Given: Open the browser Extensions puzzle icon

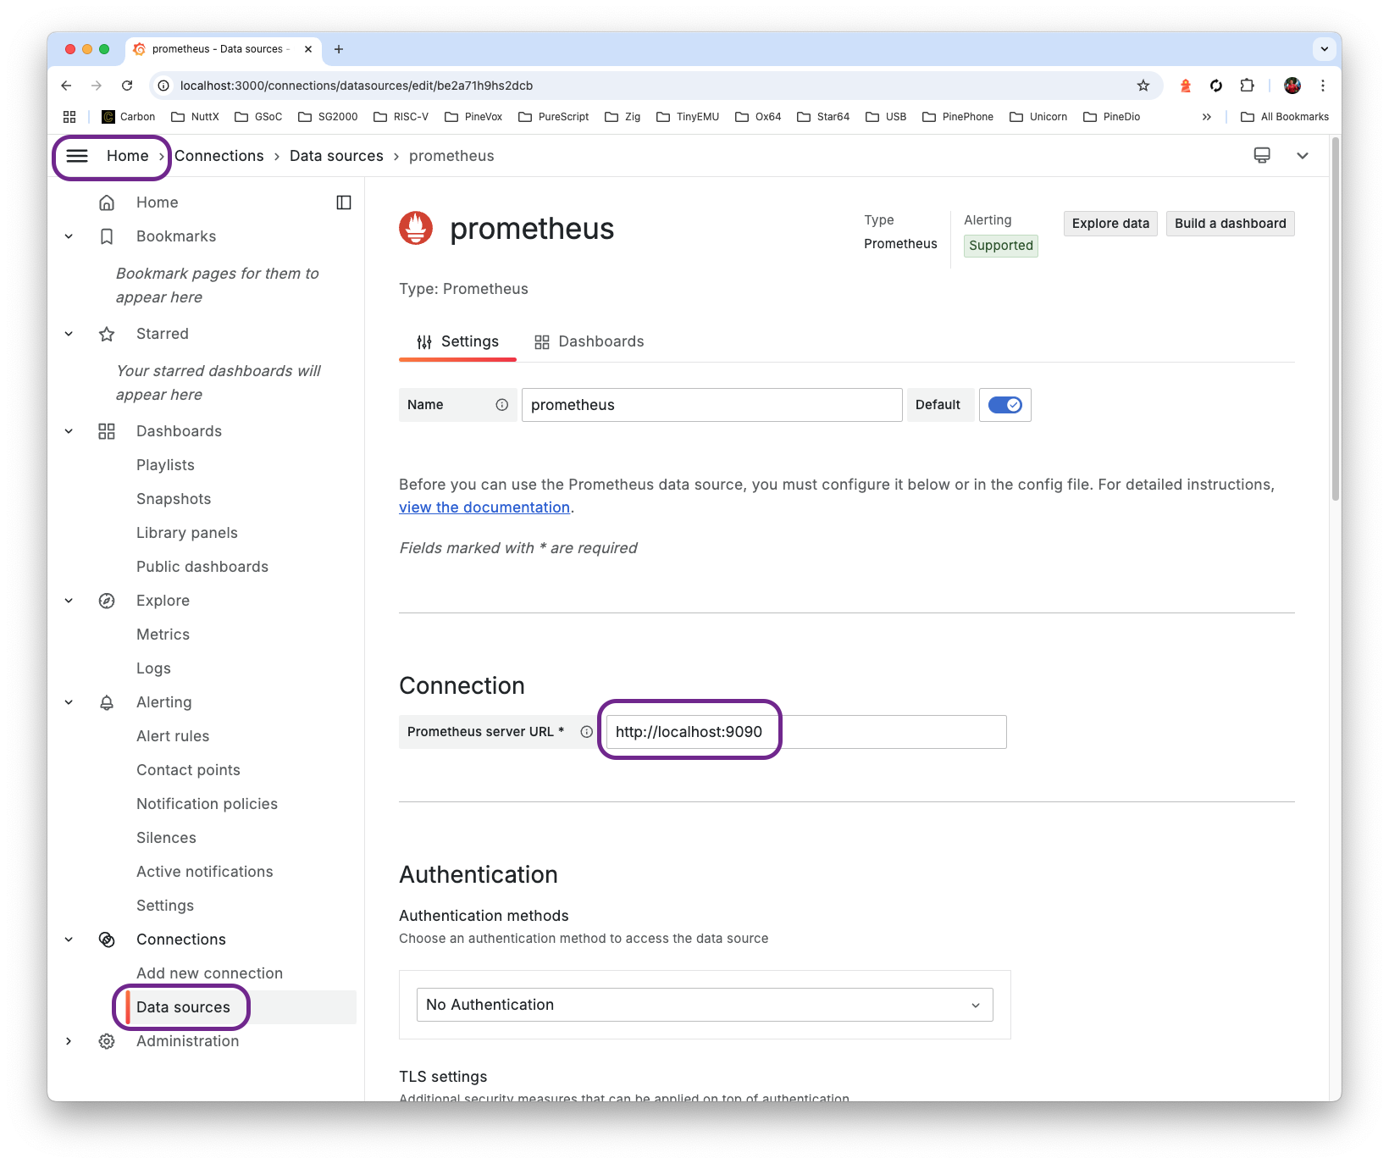Looking at the screenshot, I should coord(1247,86).
